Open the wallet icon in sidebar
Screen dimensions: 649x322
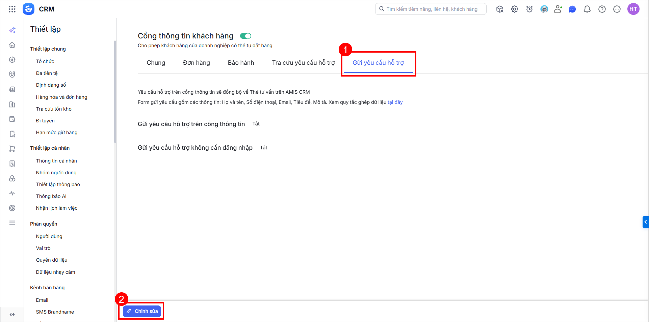click(x=12, y=119)
